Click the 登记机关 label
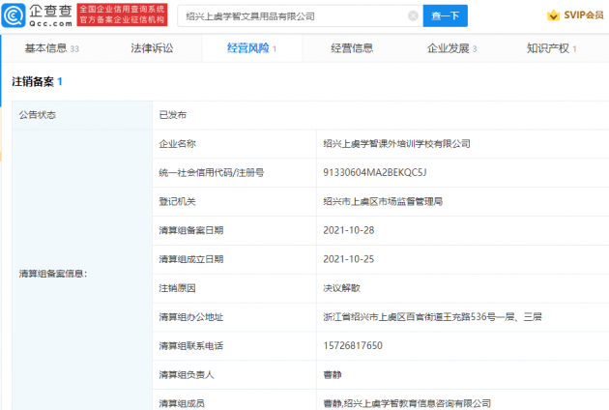This screenshot has width=609, height=410. point(178,202)
